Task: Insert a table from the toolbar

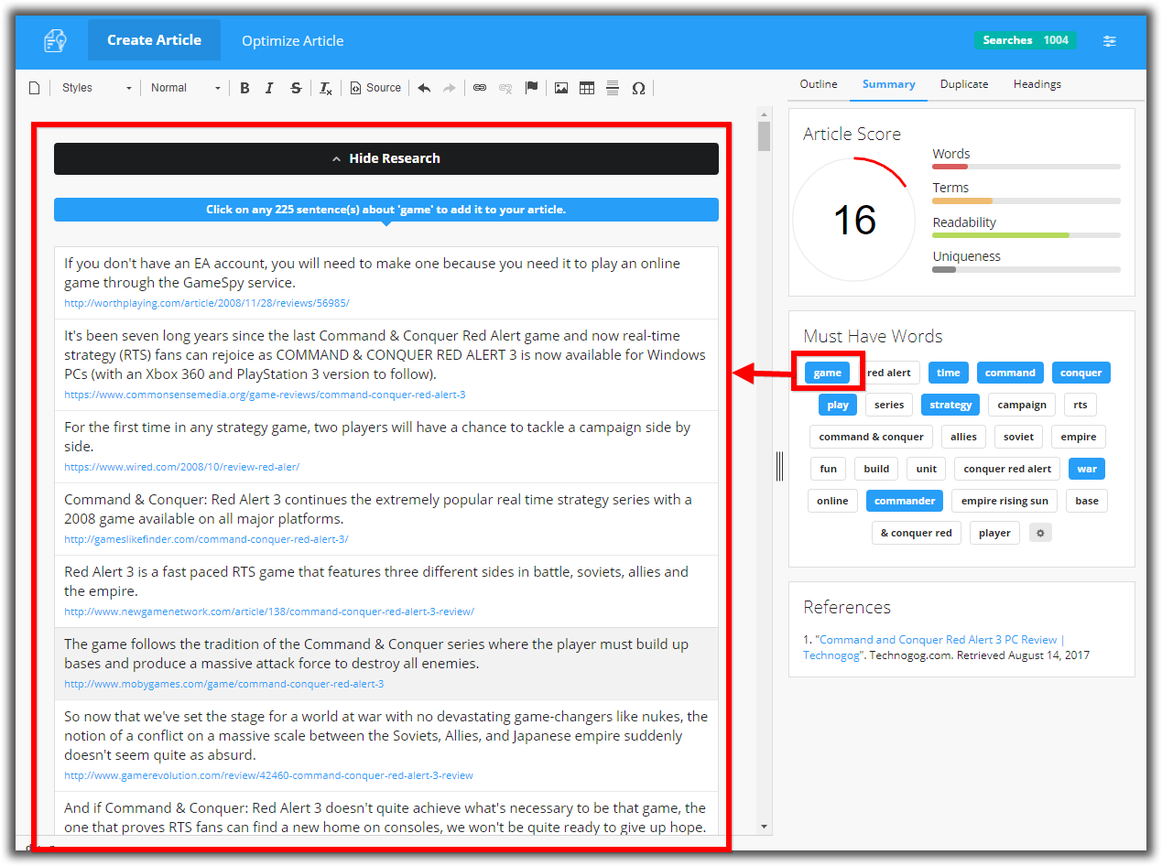Action: click(587, 88)
